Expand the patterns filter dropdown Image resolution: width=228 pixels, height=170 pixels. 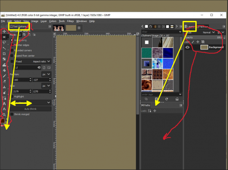point(180,32)
